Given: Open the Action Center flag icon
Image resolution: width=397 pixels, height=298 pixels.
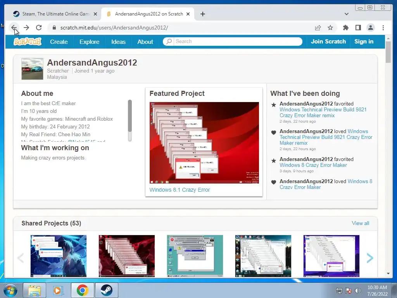Looking at the screenshot, I should [x=349, y=291].
